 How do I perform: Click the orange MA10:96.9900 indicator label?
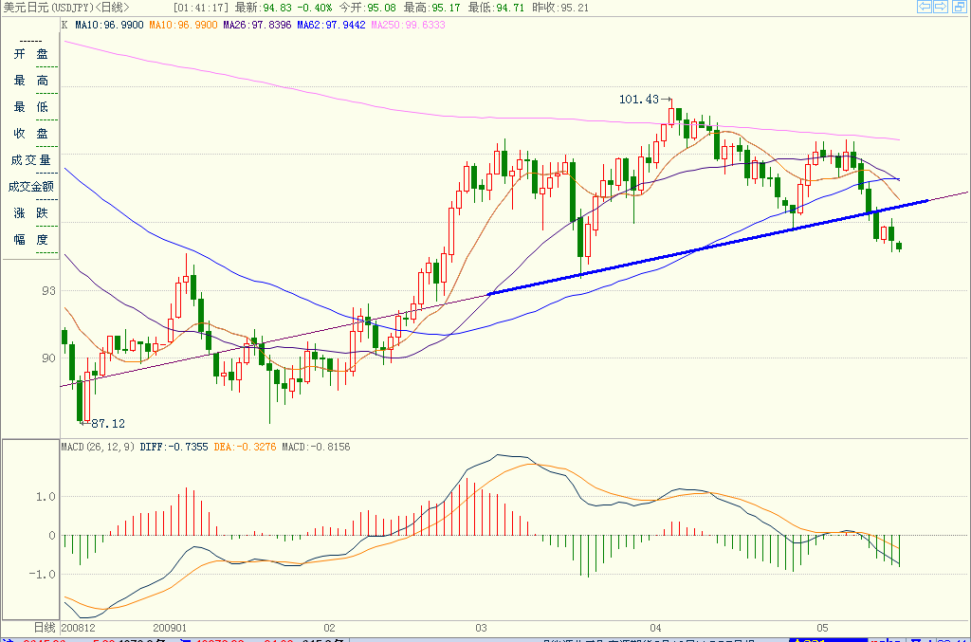(183, 25)
